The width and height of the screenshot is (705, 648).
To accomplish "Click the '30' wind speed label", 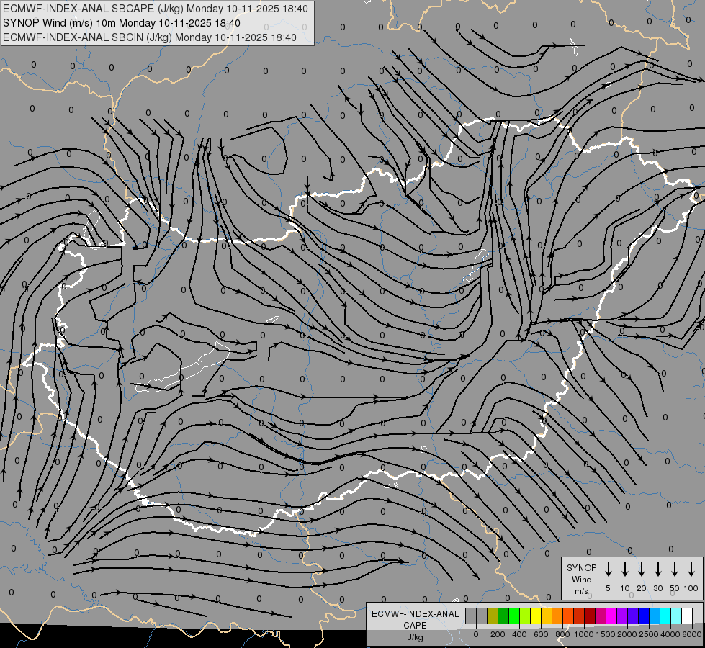I will 657,588.
